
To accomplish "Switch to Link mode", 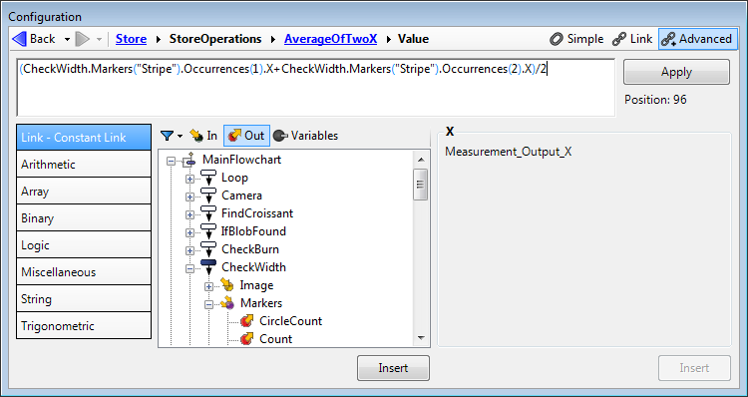I will [x=632, y=39].
